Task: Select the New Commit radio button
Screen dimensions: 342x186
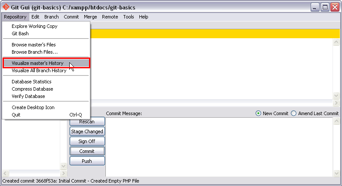Action: tap(258, 113)
